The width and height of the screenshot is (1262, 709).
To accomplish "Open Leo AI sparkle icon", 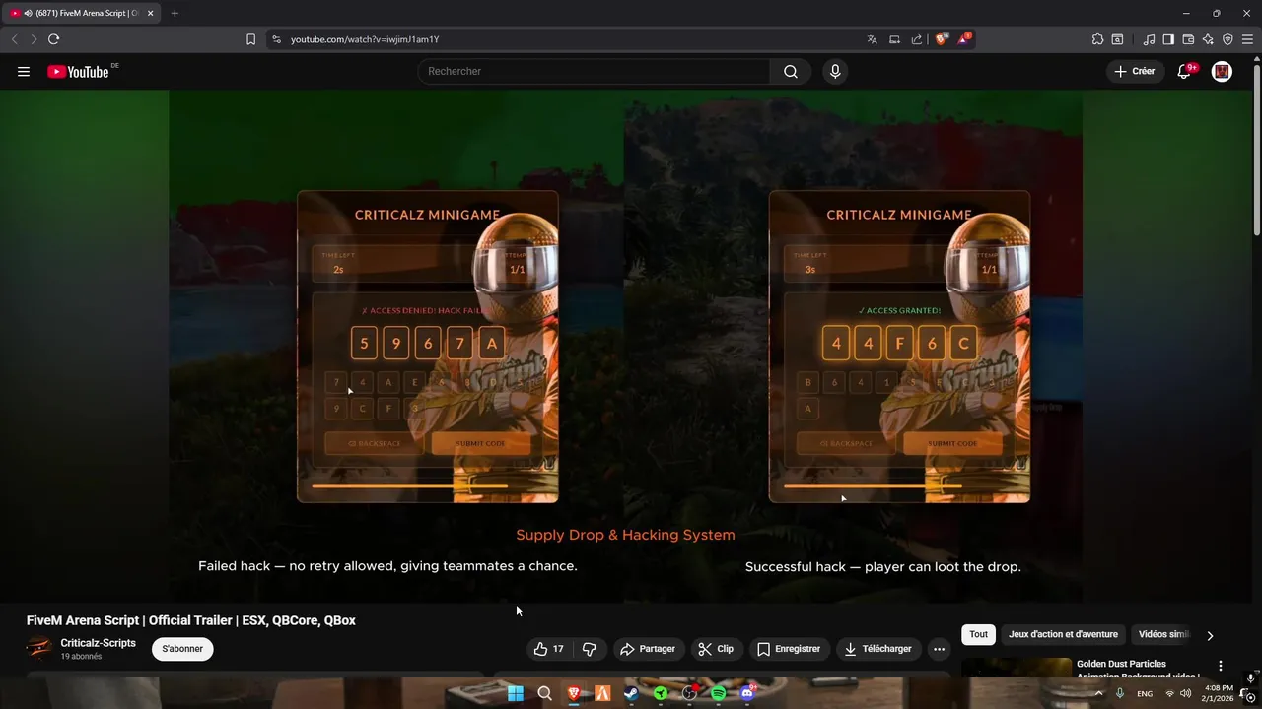I will pos(1208,39).
